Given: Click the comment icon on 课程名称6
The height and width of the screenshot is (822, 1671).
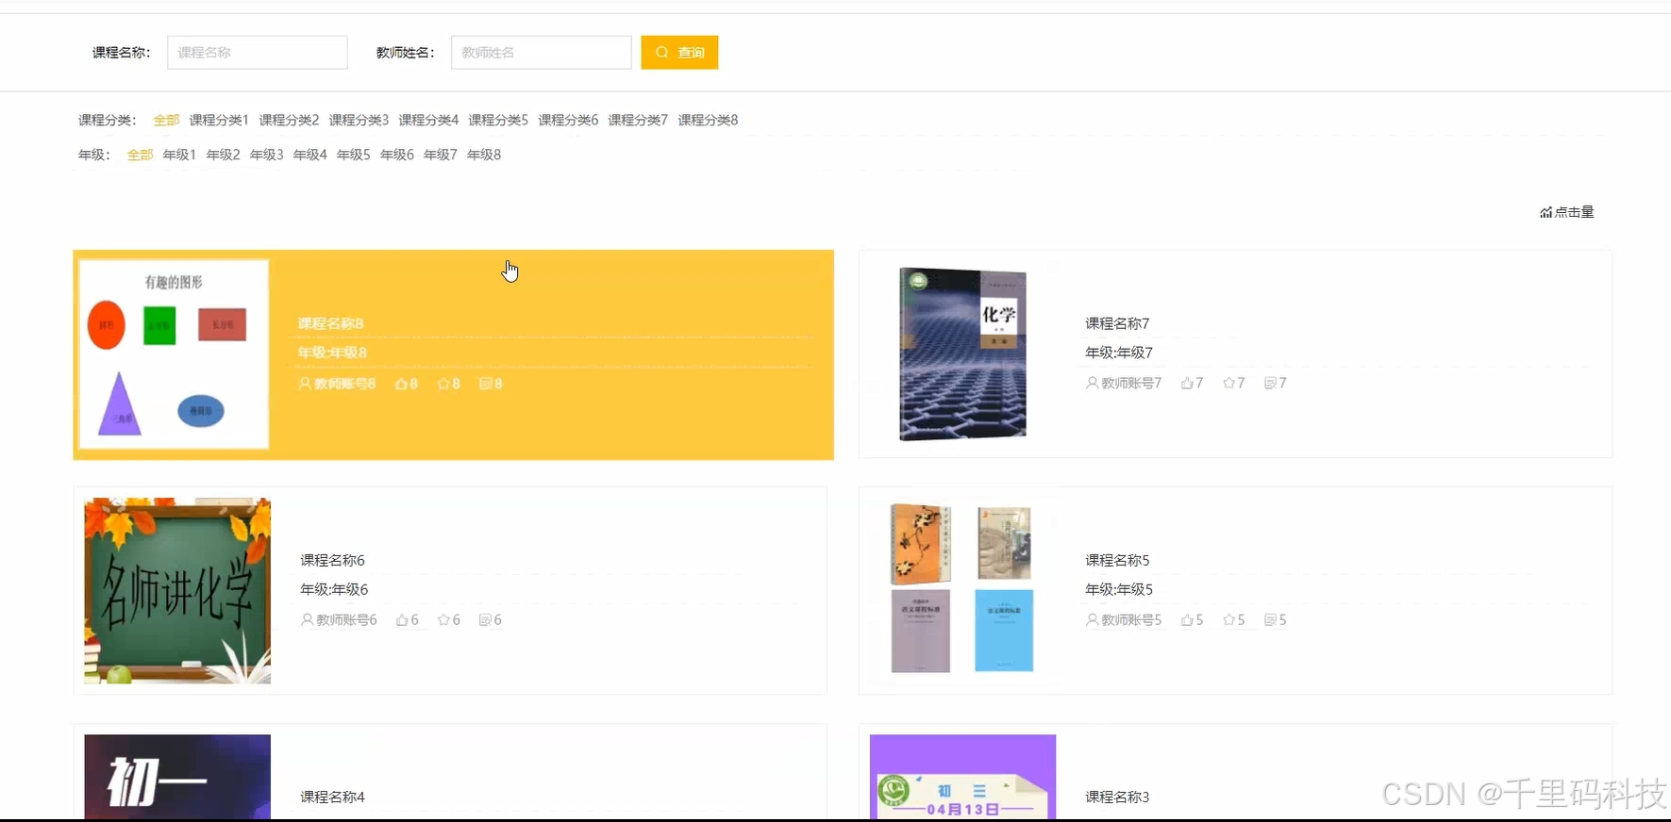Looking at the screenshot, I should (x=485, y=619).
